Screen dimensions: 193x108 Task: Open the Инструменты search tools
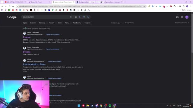pos(129,23)
